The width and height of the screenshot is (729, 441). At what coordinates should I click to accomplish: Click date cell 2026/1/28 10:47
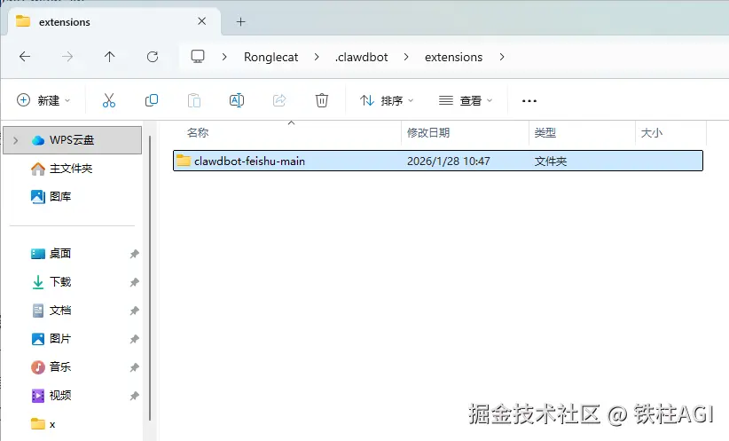[448, 161]
